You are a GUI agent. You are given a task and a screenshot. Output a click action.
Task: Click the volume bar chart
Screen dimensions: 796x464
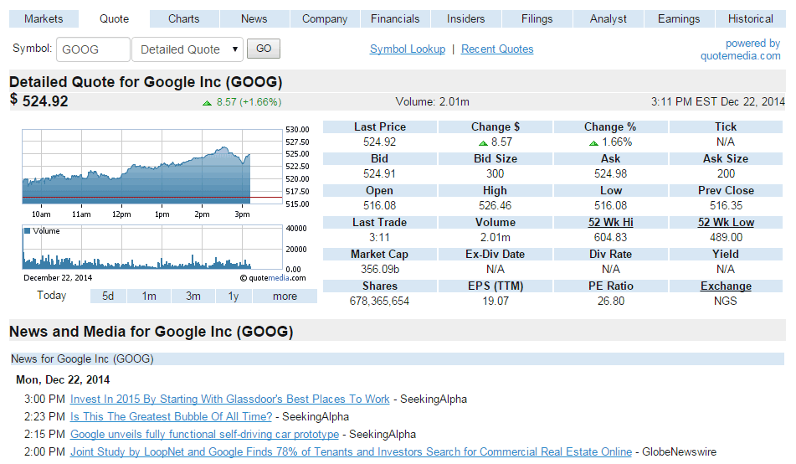click(151, 247)
